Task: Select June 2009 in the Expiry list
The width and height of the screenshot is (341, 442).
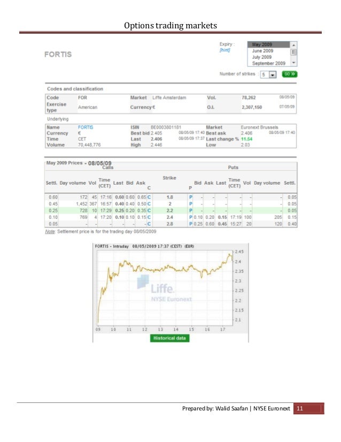Action: click(x=262, y=51)
